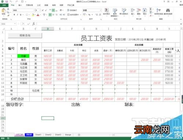This screenshot has height=140, width=183.
Task: Open the font size dropdown
Action: pos(40,11)
